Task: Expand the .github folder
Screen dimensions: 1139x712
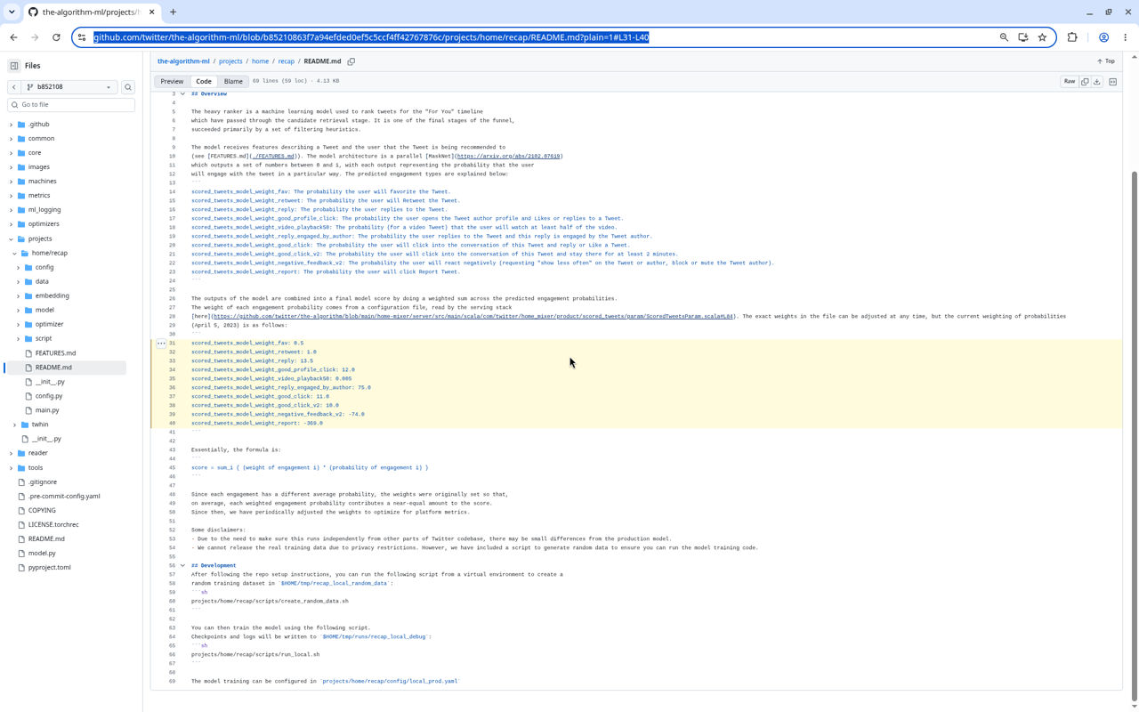Action: tap(11, 125)
